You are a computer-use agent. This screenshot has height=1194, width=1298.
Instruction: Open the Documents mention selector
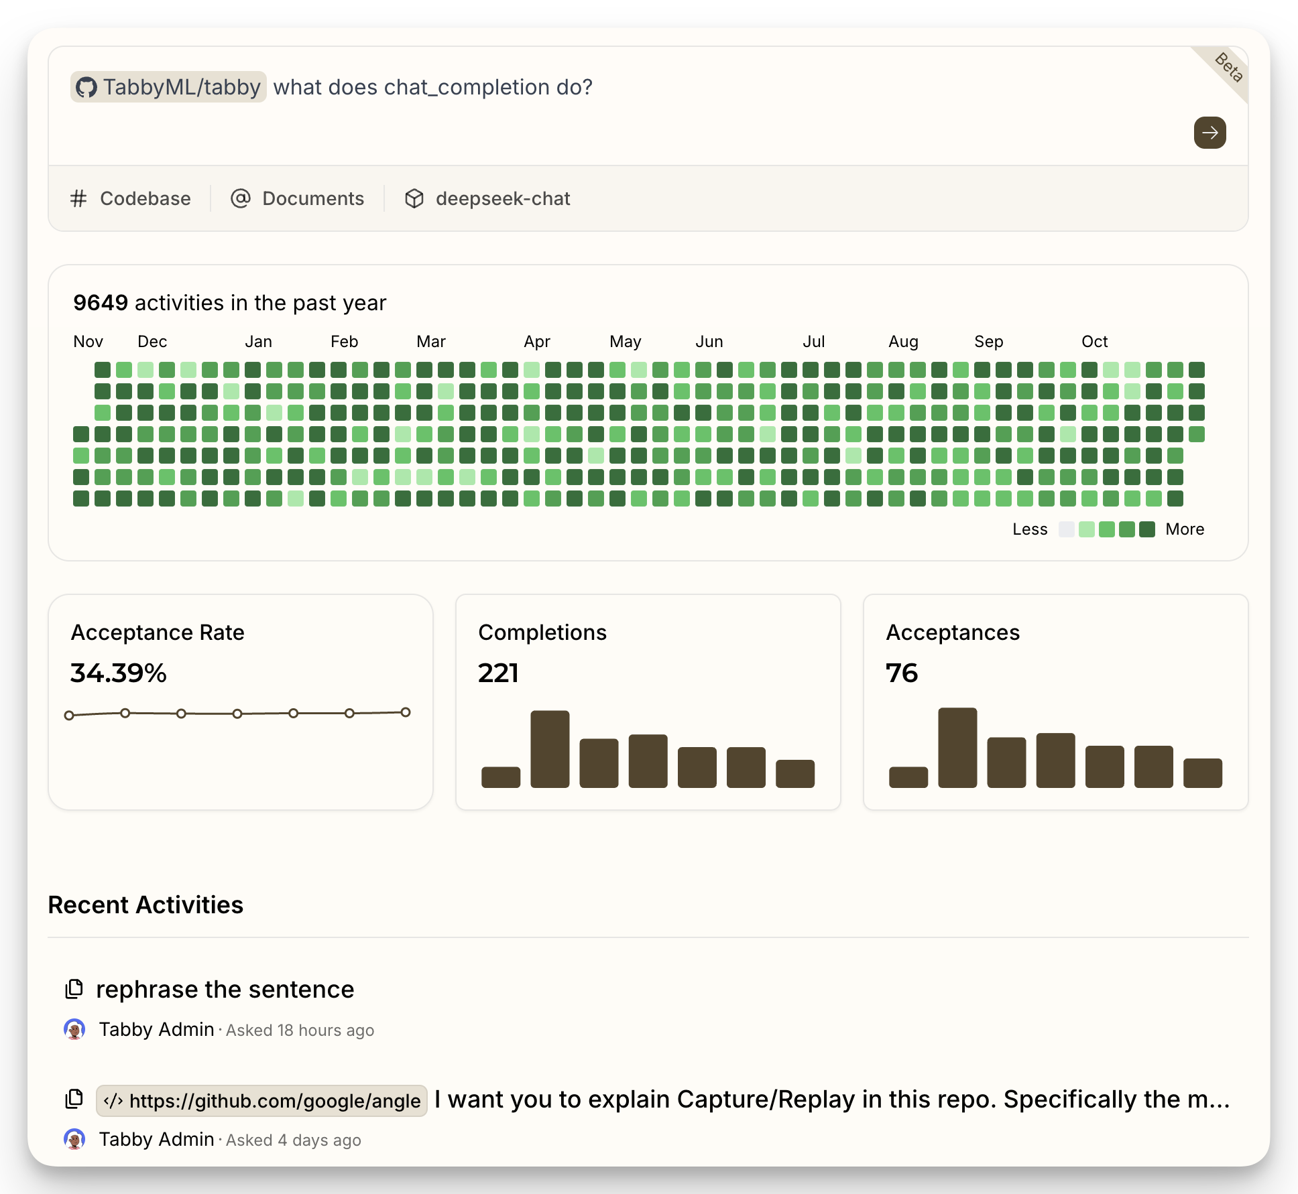point(297,198)
